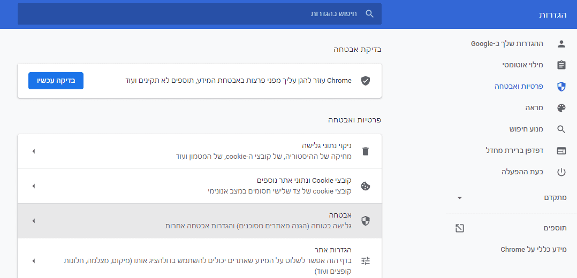
Task: Click the cookie icon in privacy list
Action: tap(366, 186)
